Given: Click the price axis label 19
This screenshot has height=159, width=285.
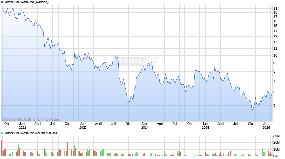Looking at the screenshot, I should click(x=275, y=8).
